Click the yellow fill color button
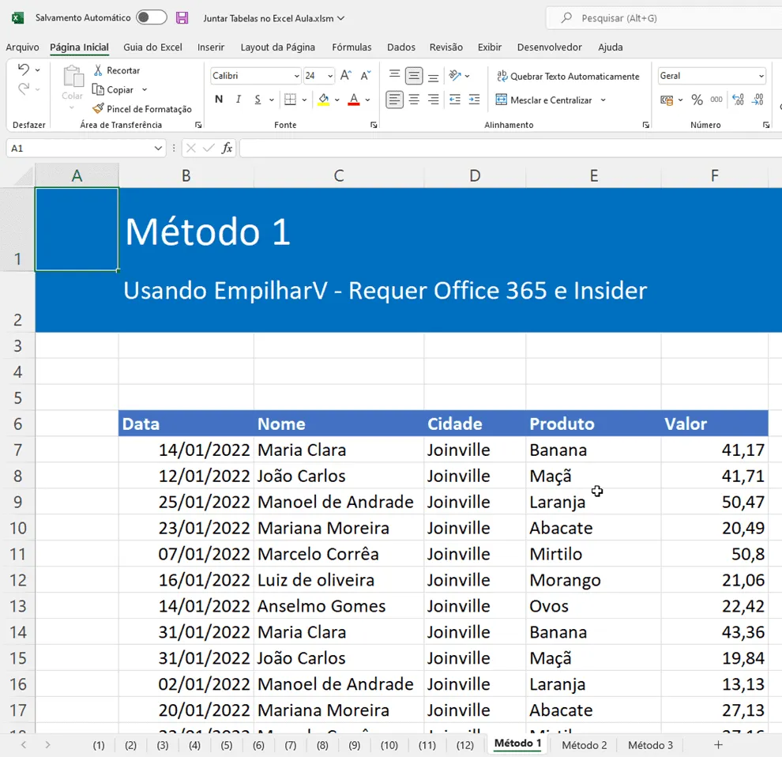 coord(324,100)
